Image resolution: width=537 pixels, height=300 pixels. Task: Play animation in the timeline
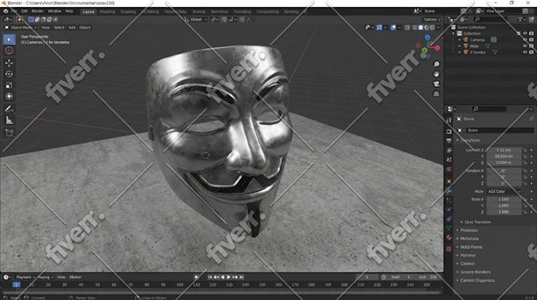coord(228,277)
